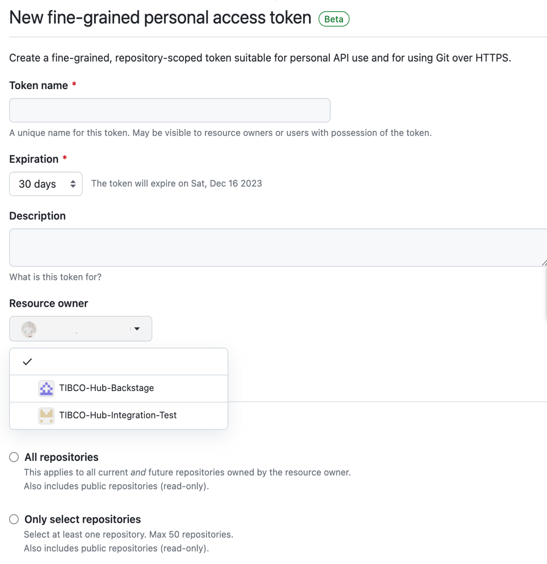Click the "Only select repositories" label text
Image resolution: width=547 pixels, height=564 pixels.
[83, 519]
